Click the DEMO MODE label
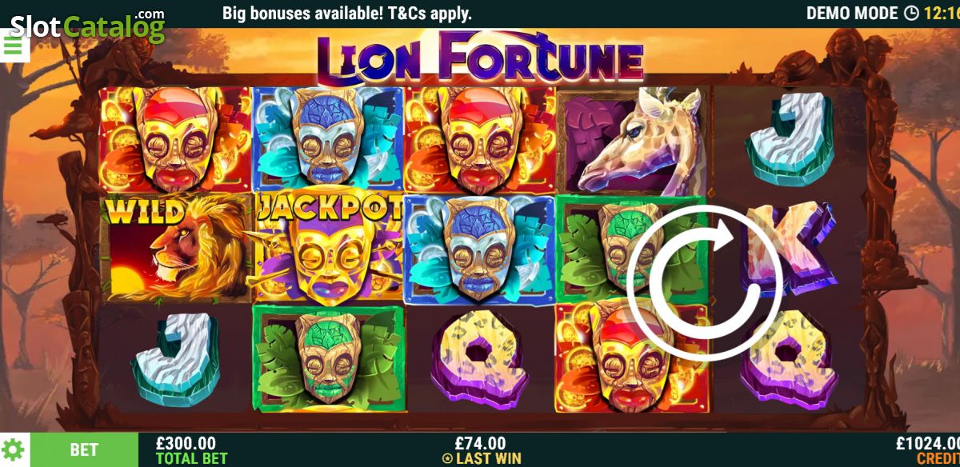The image size is (960, 467). coord(852,13)
